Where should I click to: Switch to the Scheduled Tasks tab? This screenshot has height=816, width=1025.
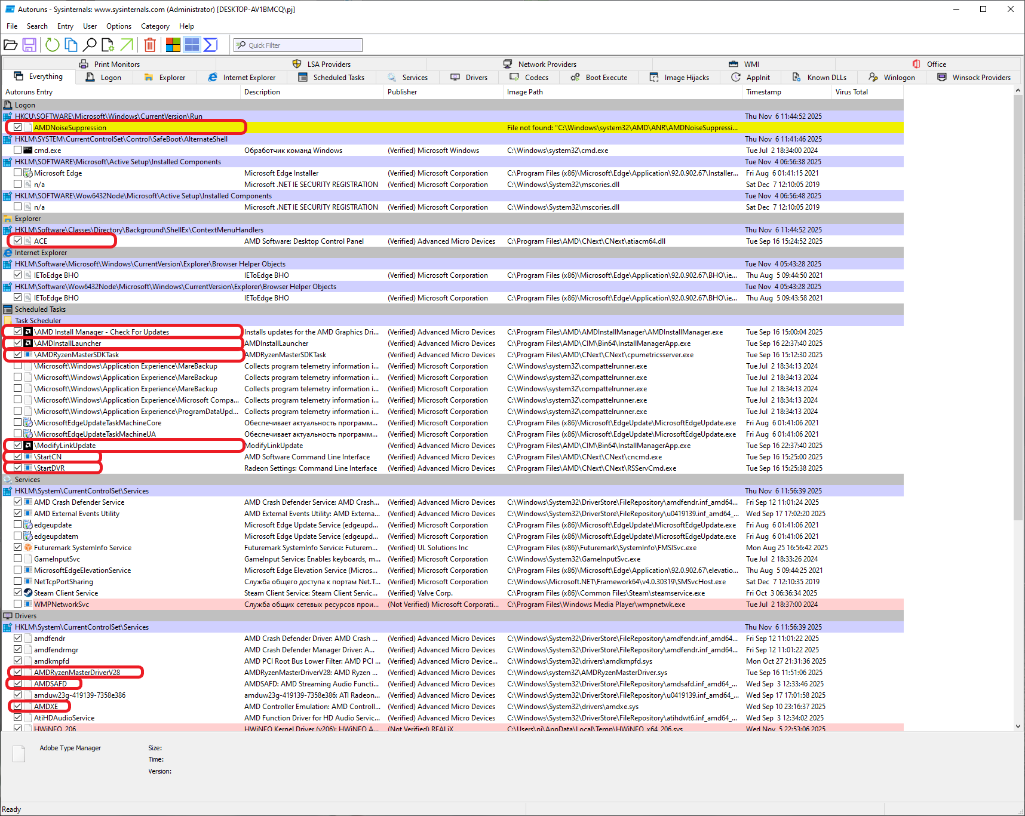pyautogui.click(x=332, y=78)
